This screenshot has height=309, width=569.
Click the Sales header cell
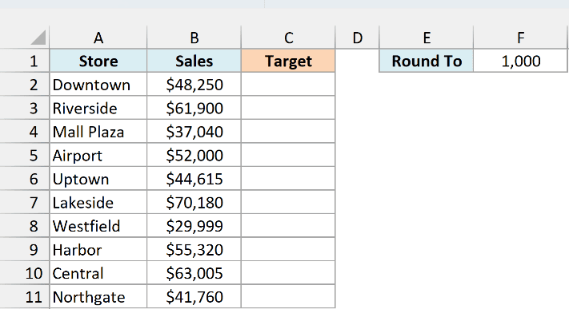pos(194,61)
